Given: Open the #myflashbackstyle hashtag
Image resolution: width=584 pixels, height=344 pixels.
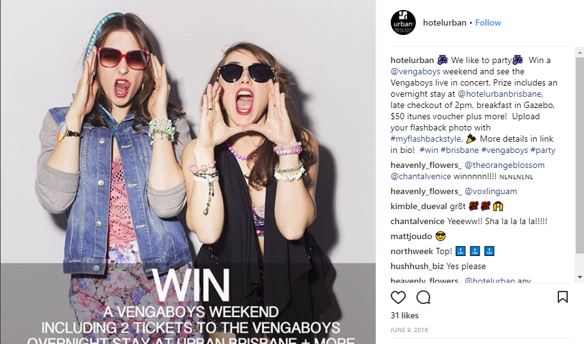Looking at the screenshot, I should point(426,139).
